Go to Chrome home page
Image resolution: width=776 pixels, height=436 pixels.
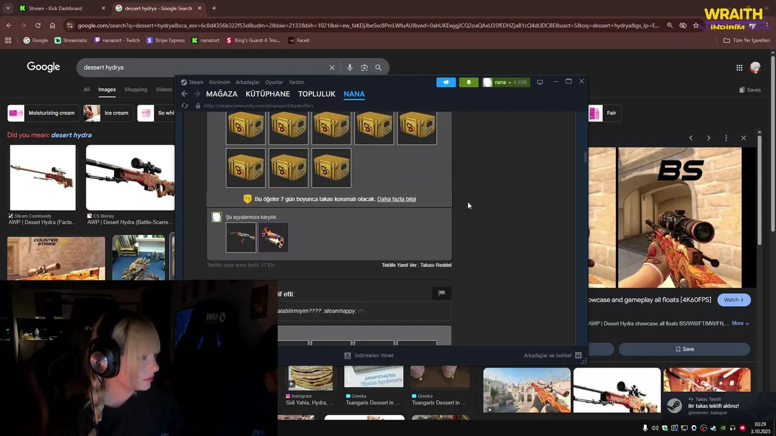point(53,25)
